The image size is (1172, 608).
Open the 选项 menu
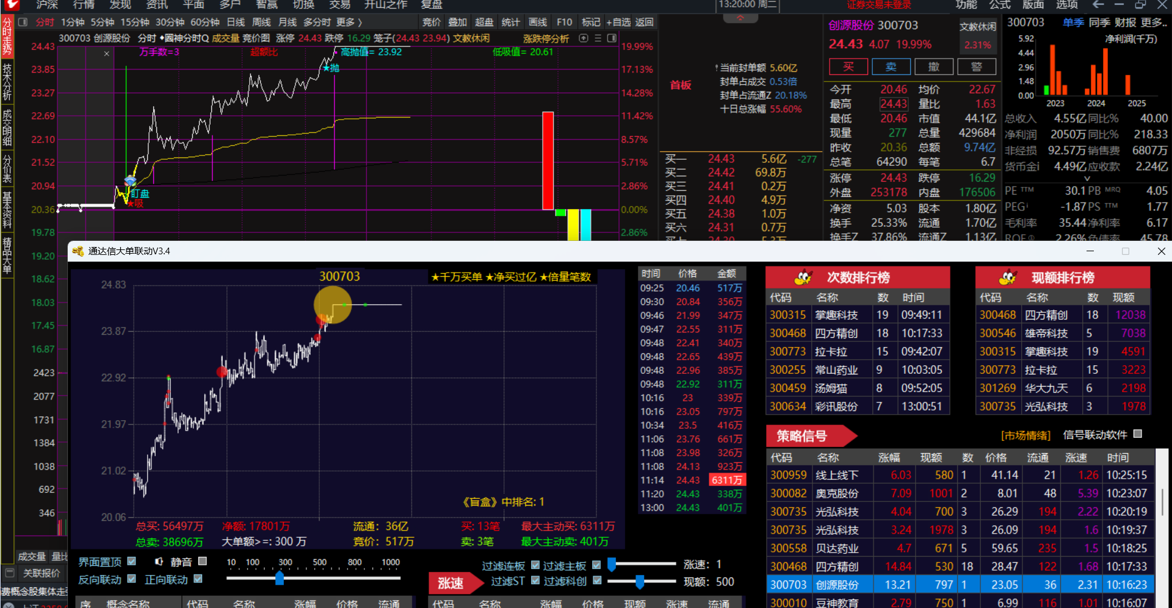click(1067, 4)
